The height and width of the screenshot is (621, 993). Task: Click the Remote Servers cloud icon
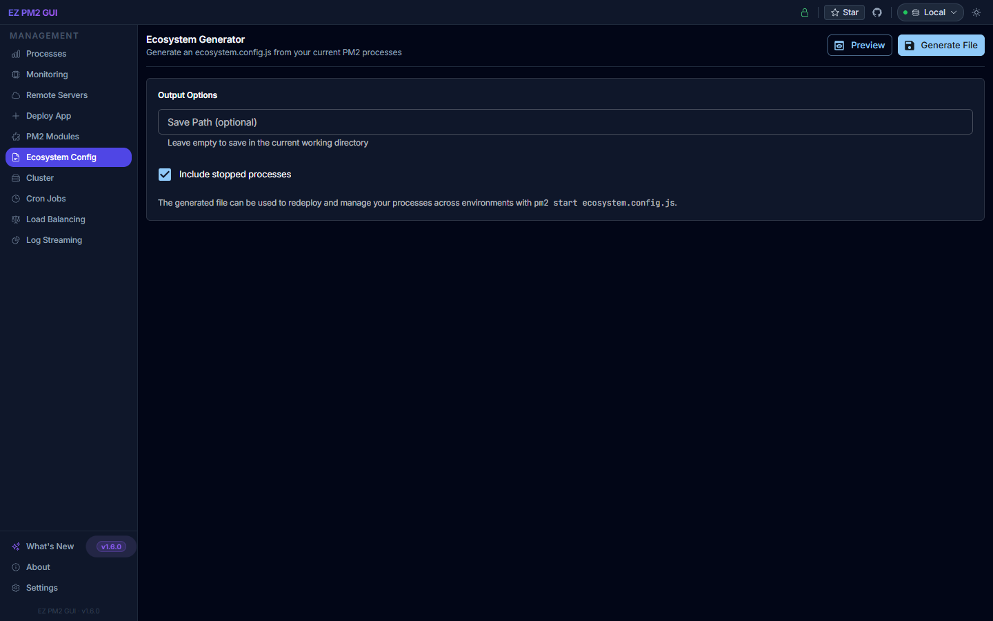tap(15, 95)
